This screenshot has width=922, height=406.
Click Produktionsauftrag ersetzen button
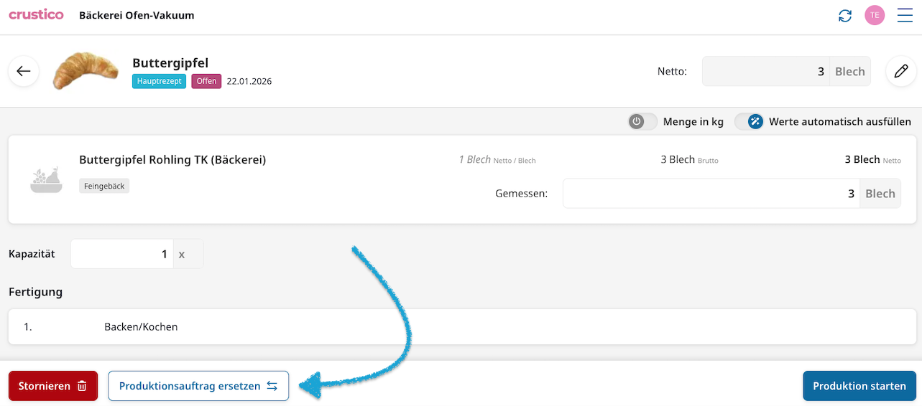click(198, 386)
